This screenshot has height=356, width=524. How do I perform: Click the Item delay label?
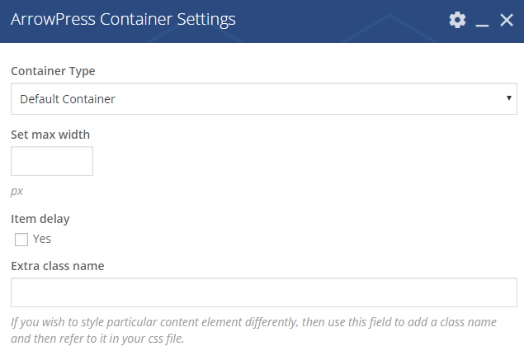[x=40, y=219]
